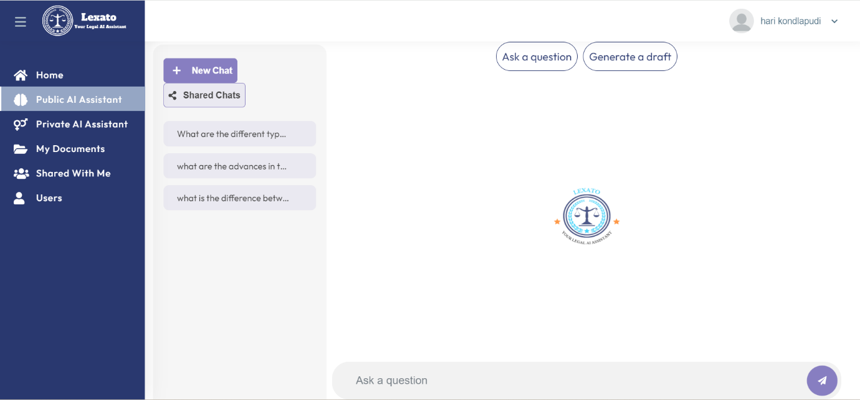Expand the hari kondlapudi account dropdown

[834, 21]
